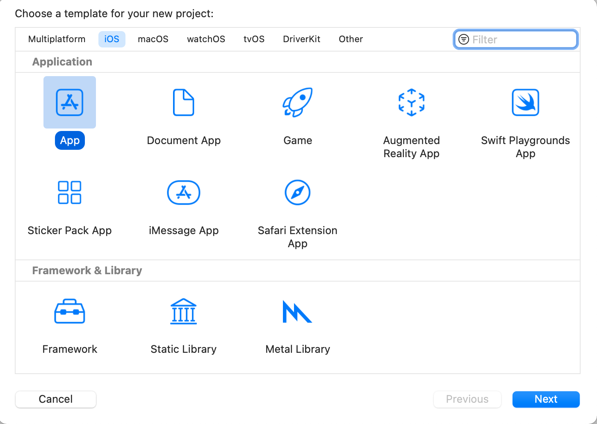Click the "Sticker Pack App" label
597x424 pixels.
click(70, 230)
